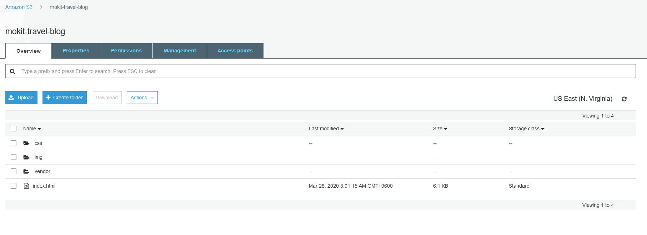647x235 pixels.
Task: Click the img folder icon
Action: tap(26, 157)
